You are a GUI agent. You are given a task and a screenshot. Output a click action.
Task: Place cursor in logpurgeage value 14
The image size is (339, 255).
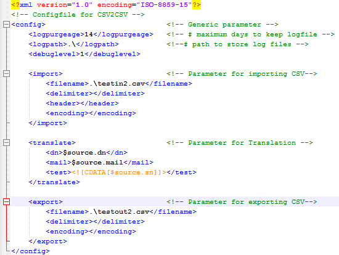coord(89,34)
